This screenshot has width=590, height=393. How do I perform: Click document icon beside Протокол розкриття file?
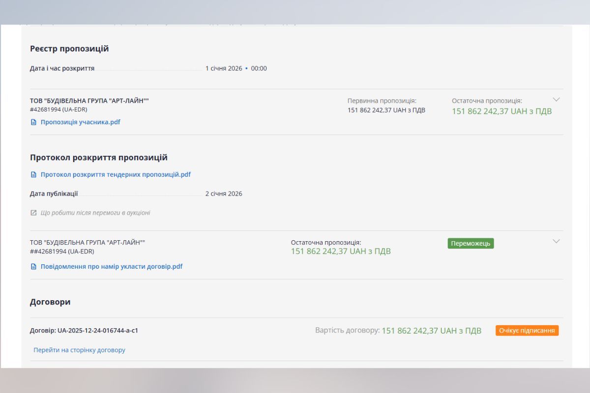point(33,174)
